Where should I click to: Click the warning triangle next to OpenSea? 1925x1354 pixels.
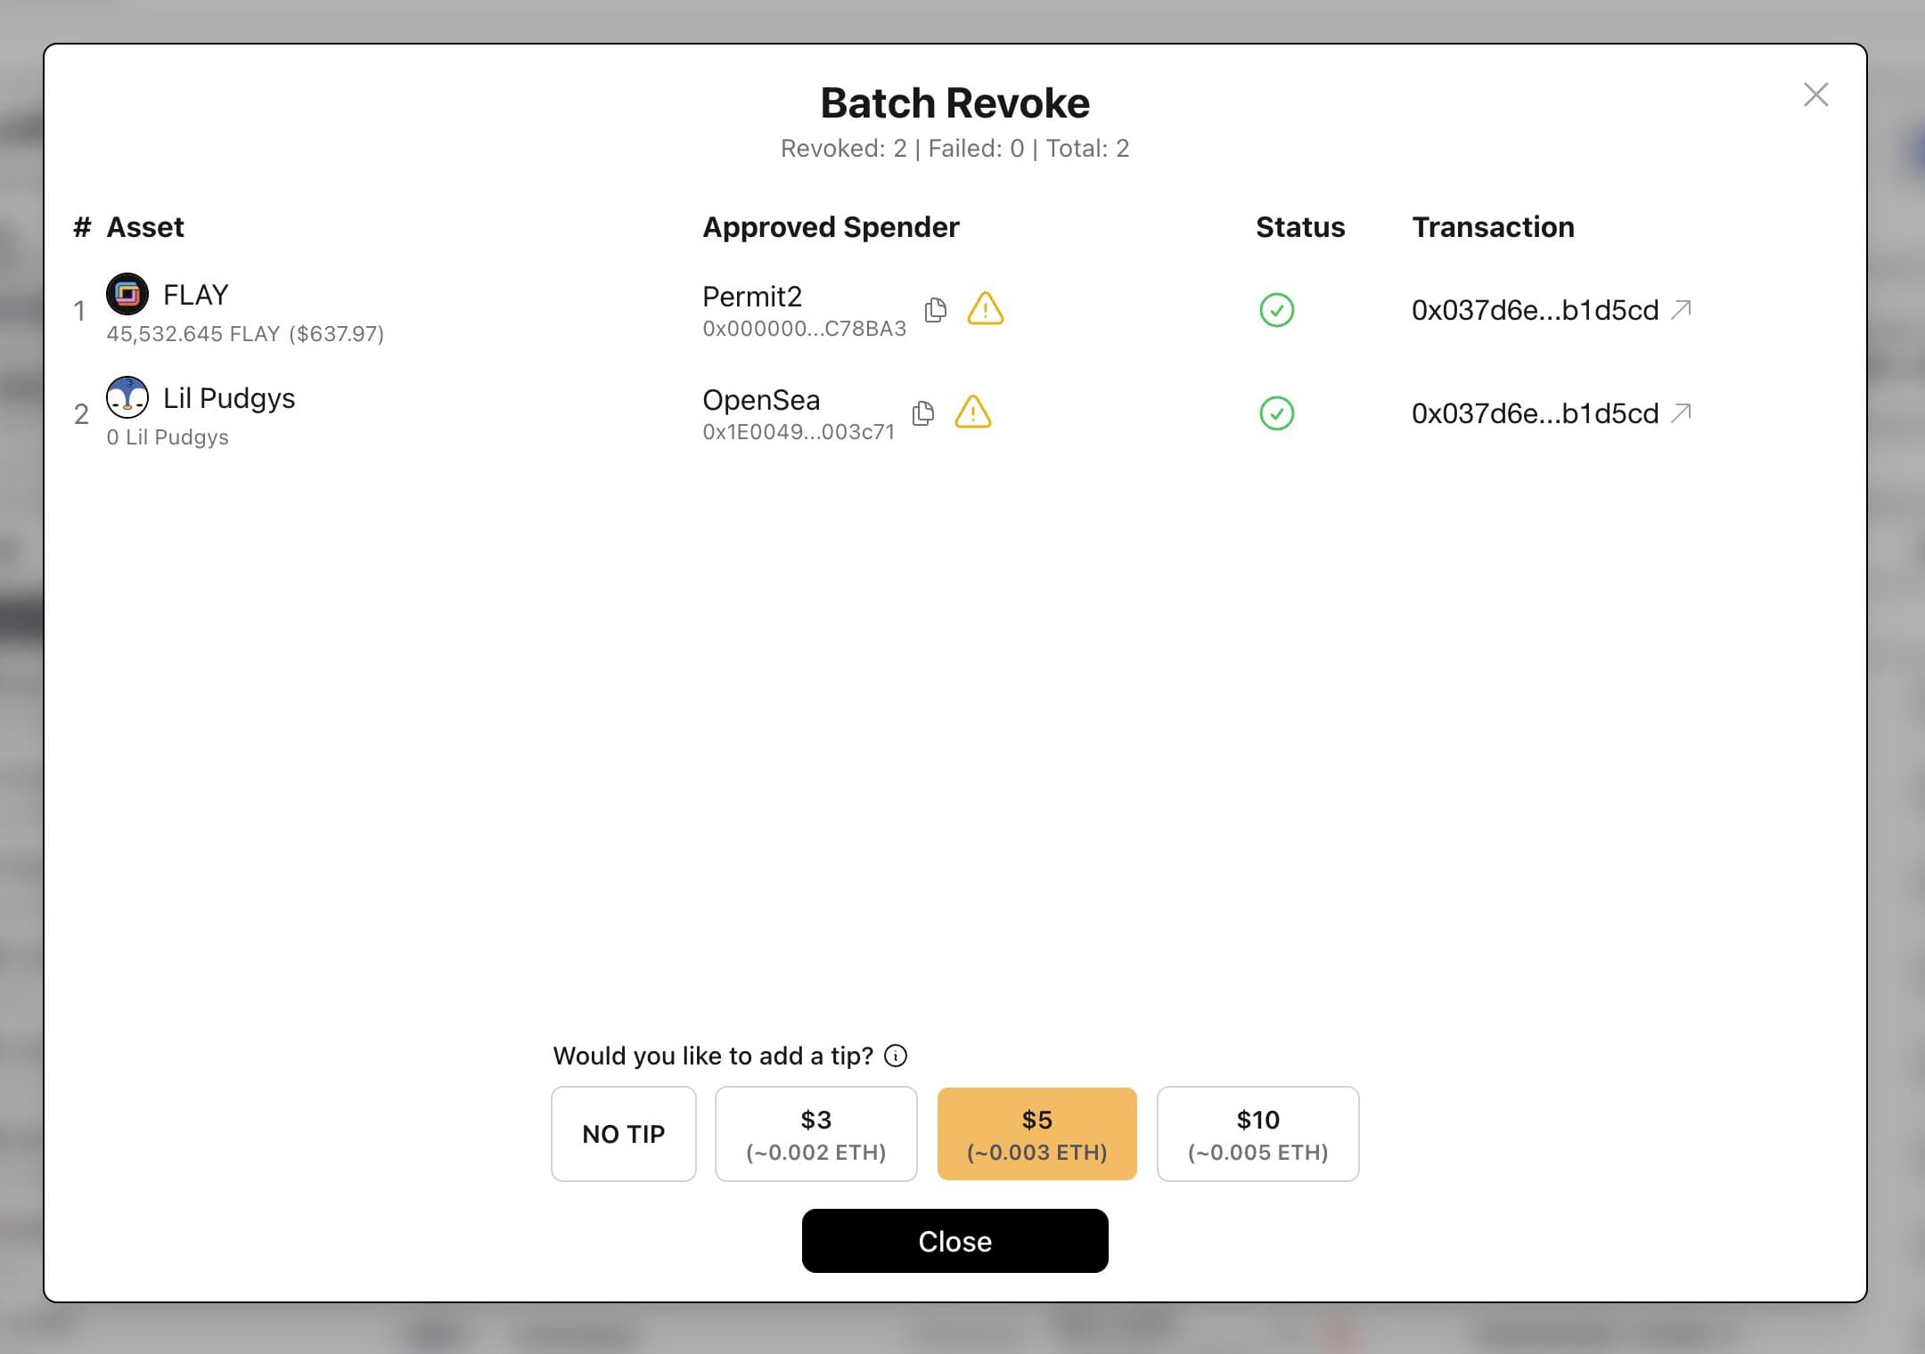pos(973,412)
